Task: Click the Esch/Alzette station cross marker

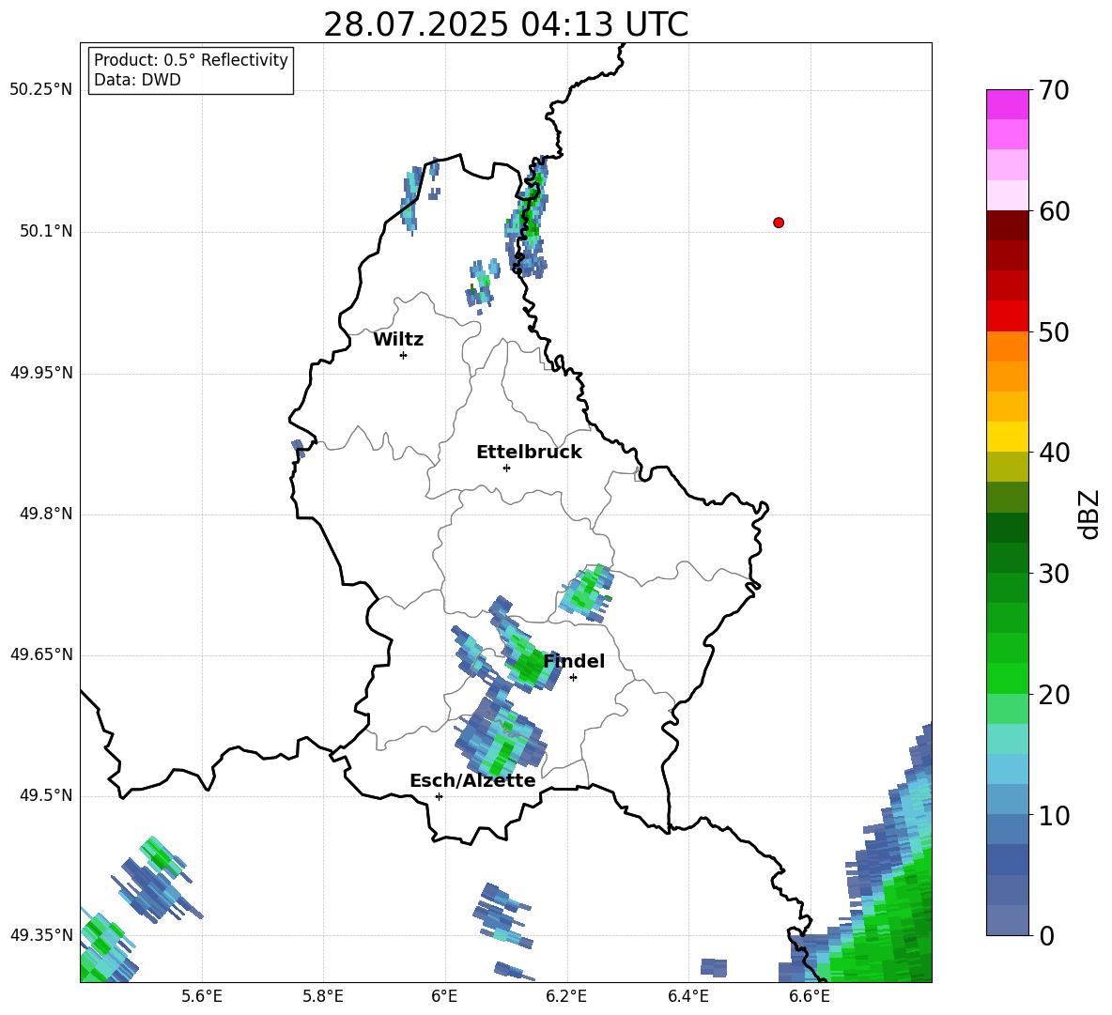Action: pos(439,796)
